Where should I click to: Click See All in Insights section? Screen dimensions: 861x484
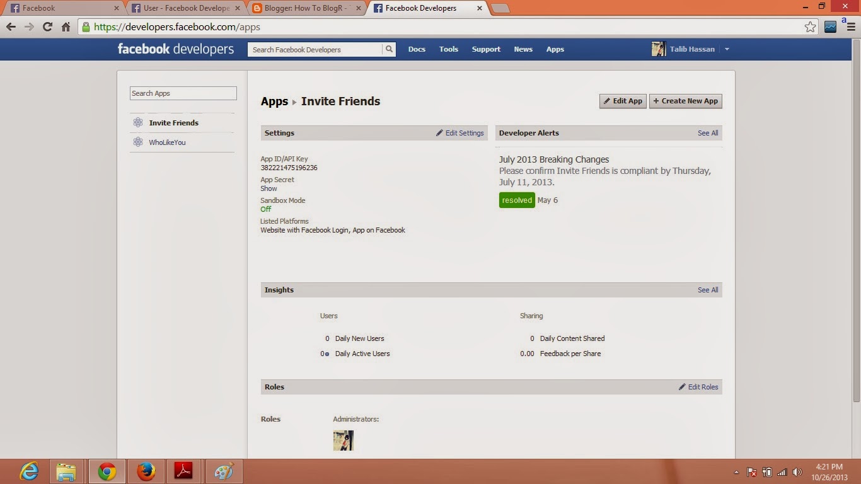[x=708, y=290]
